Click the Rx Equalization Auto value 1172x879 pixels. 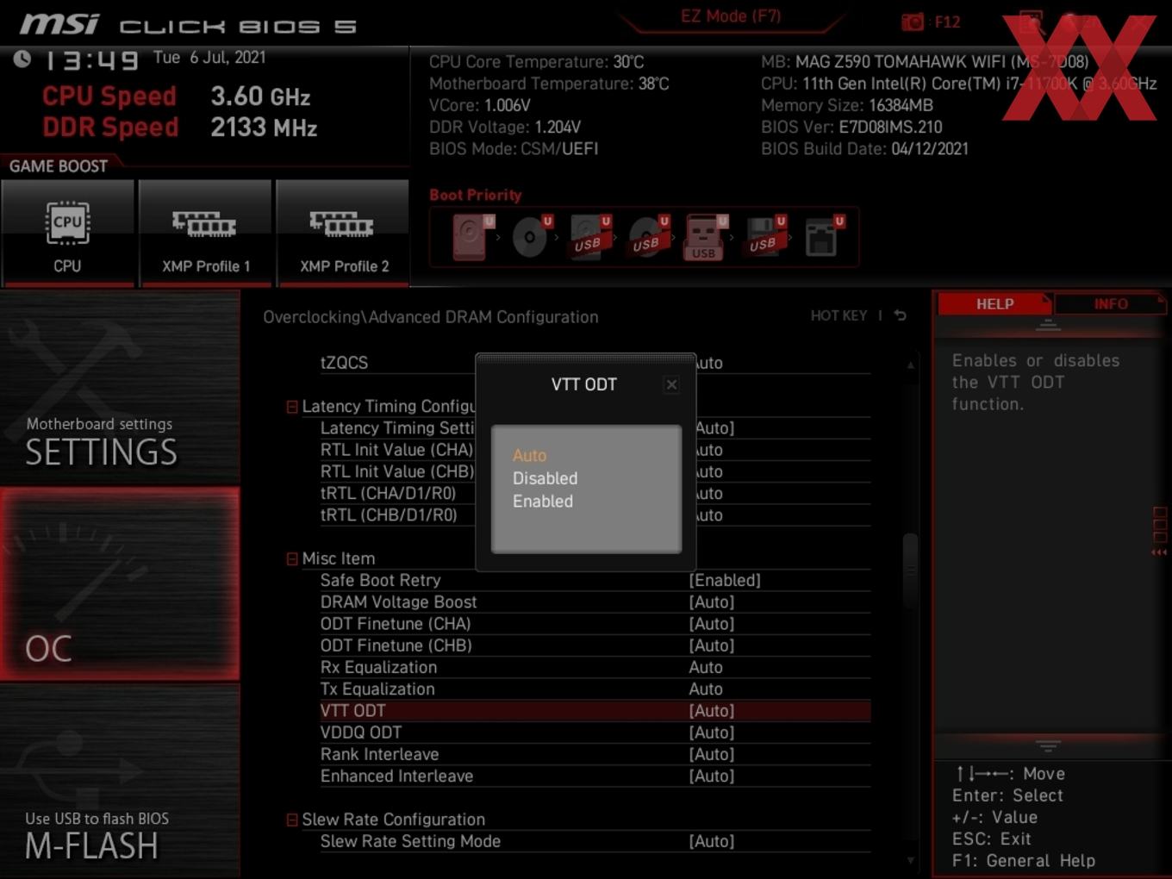coord(706,667)
